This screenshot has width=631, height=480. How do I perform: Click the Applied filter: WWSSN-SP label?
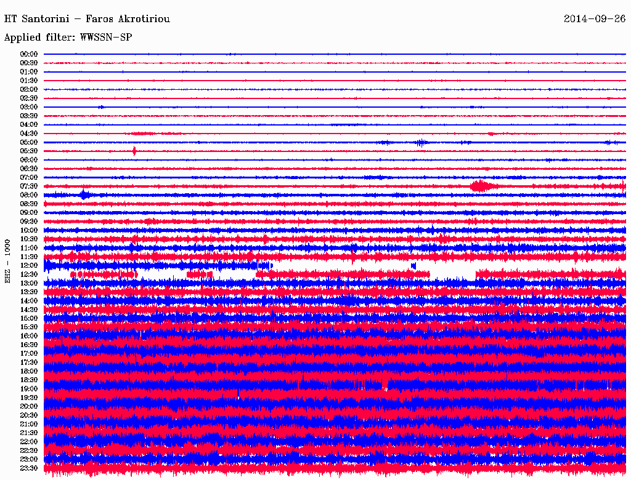(x=68, y=38)
